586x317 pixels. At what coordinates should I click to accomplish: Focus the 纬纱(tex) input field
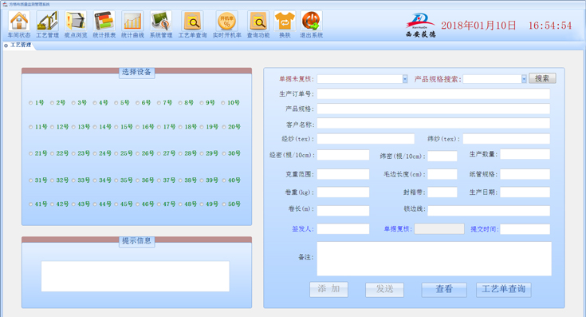(x=506, y=139)
